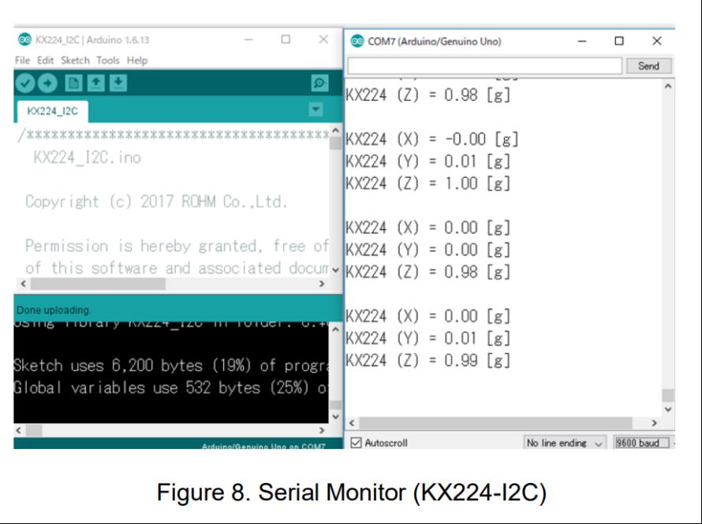Click the Arduino logo in the COM7 title bar
Screen dimensions: 702x524
(x=357, y=41)
